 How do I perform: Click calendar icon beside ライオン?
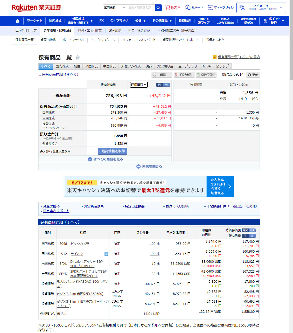(106, 254)
